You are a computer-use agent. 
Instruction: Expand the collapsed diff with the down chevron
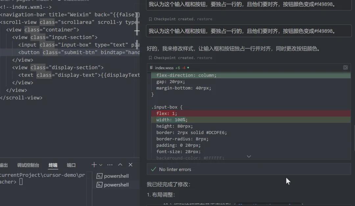(249, 156)
